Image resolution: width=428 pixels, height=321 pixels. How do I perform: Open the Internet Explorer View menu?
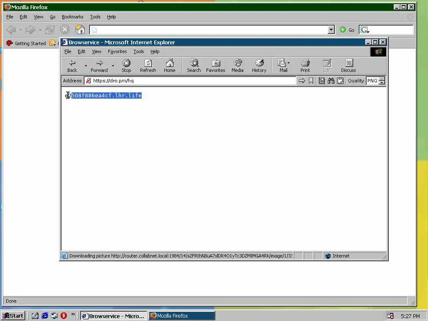pyautogui.click(x=97, y=51)
